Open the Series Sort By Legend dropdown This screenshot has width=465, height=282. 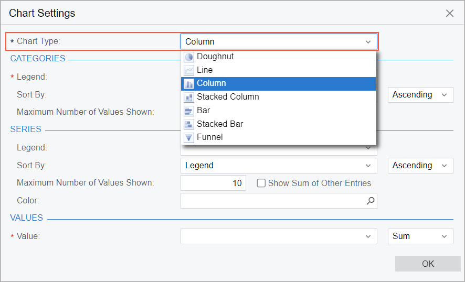(x=279, y=166)
